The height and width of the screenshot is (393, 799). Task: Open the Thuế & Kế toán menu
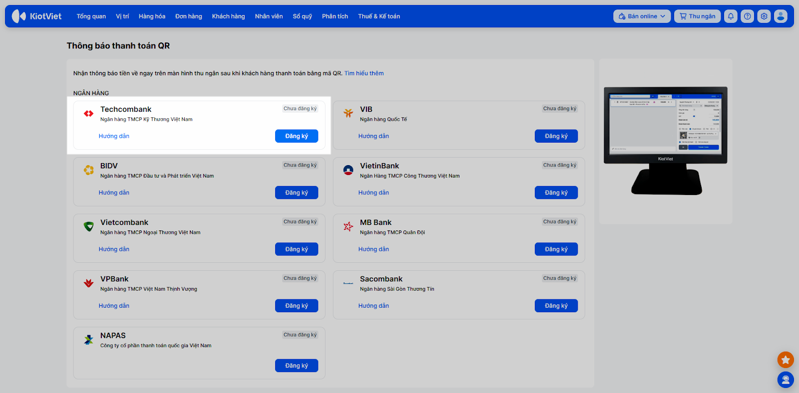click(379, 16)
